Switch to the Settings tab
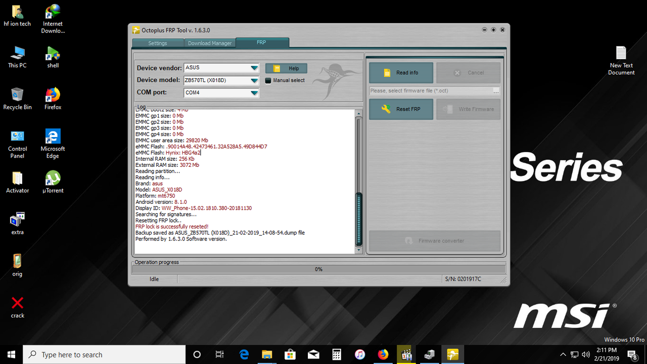Viewport: 647px width, 364px height. 158,43
